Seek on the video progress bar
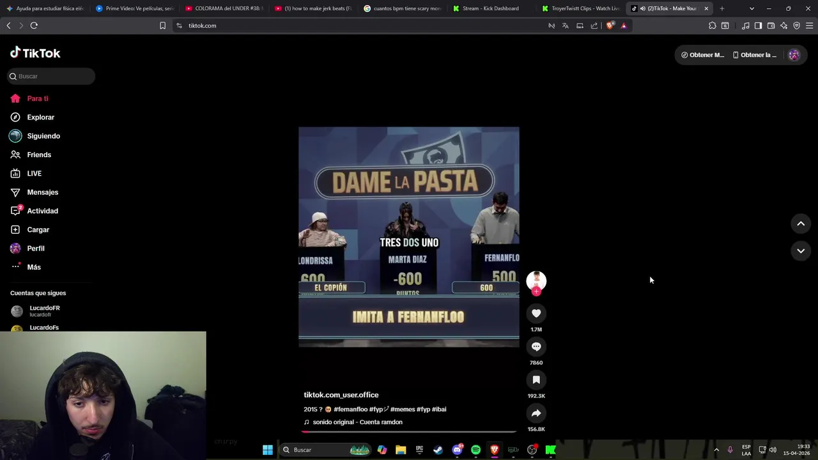 pyautogui.click(x=409, y=432)
